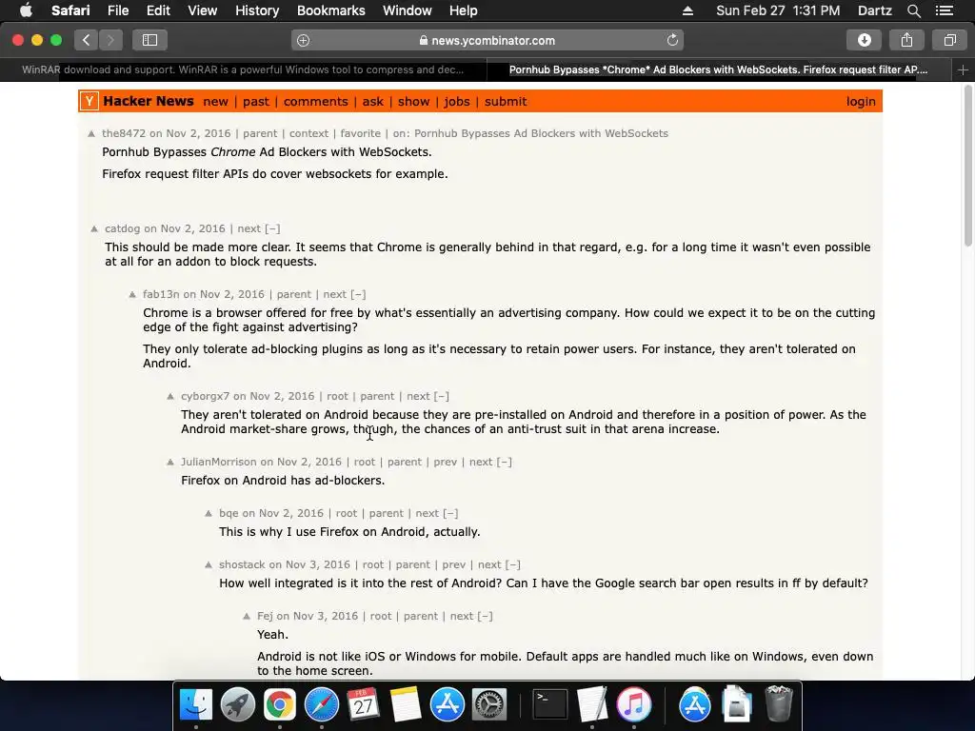Click the plus icon in the address bar
Screen dimensions: 975x731
(304, 40)
